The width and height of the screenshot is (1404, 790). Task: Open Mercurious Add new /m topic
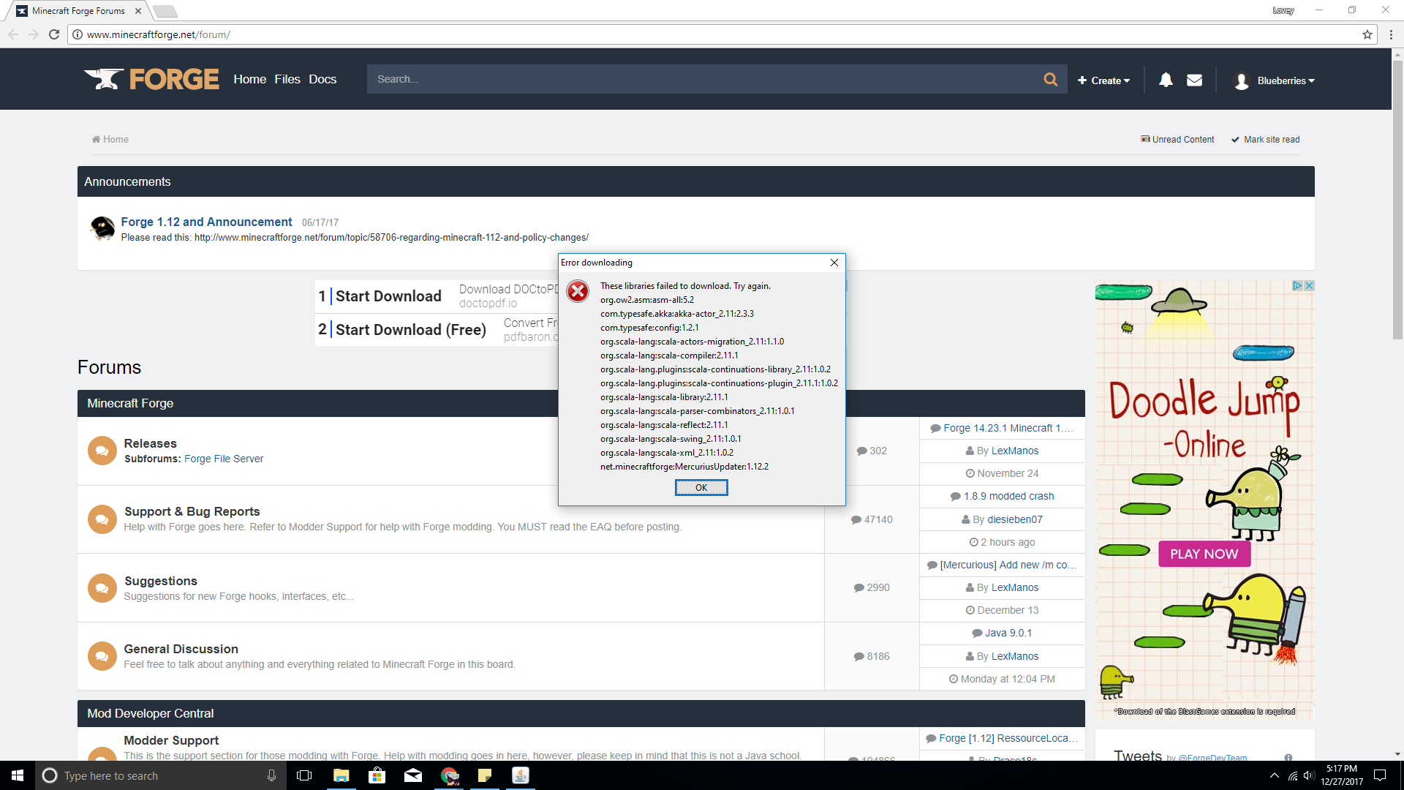pos(1008,565)
